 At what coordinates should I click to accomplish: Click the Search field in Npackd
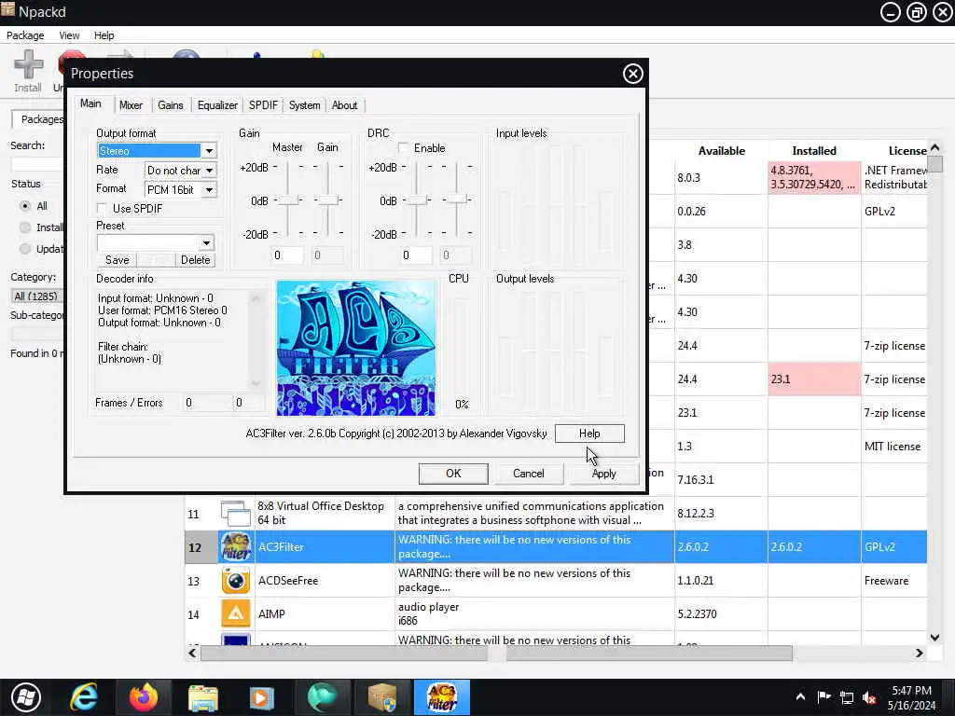click(36, 164)
